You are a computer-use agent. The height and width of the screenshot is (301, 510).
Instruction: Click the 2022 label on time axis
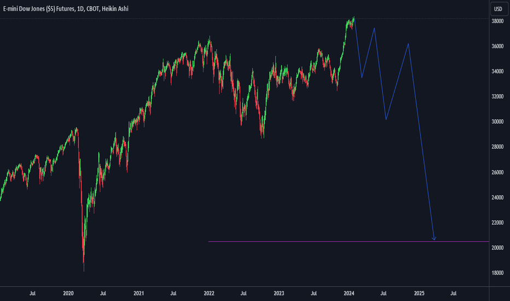tap(209, 293)
